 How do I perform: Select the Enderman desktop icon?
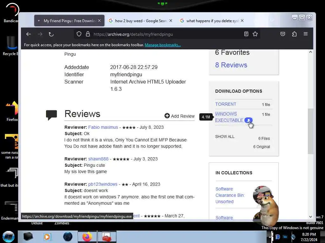(x=10, y=210)
